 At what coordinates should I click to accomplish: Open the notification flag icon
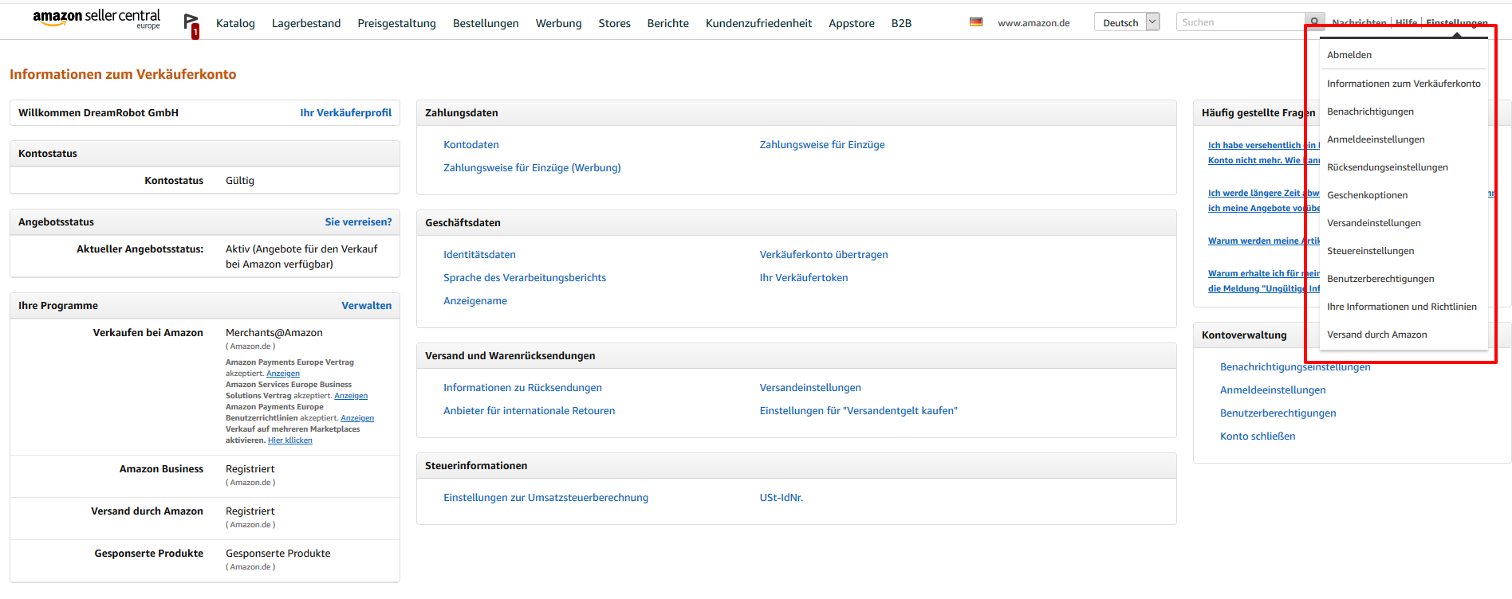(x=191, y=24)
